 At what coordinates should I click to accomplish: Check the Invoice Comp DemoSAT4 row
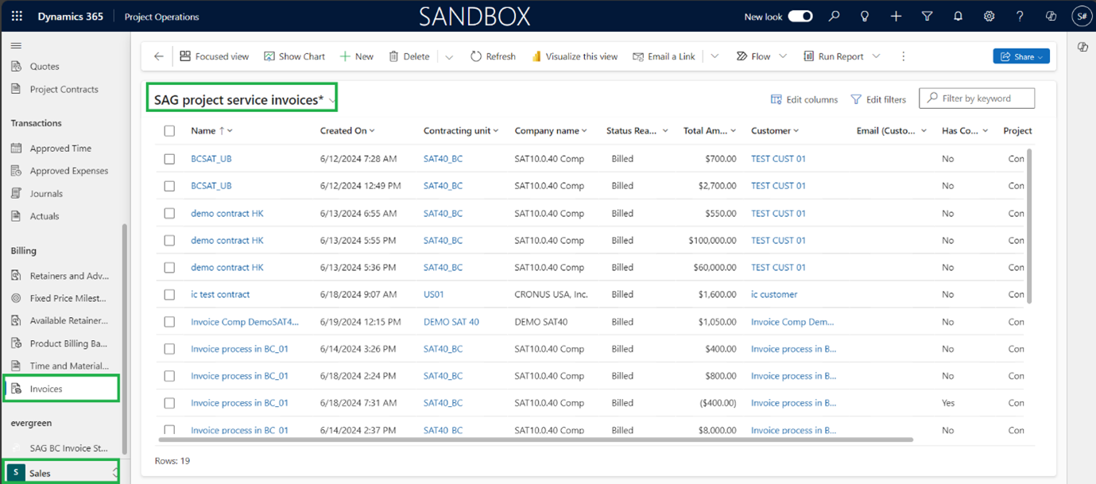(169, 322)
